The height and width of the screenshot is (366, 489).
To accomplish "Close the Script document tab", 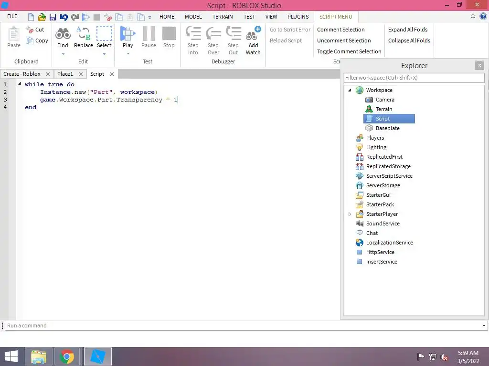I will click(112, 74).
